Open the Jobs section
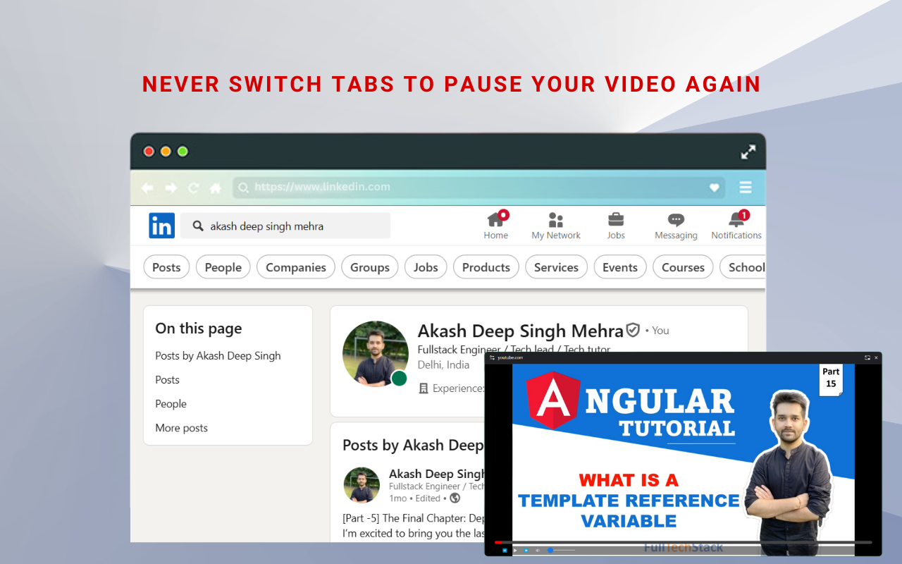 coord(615,224)
